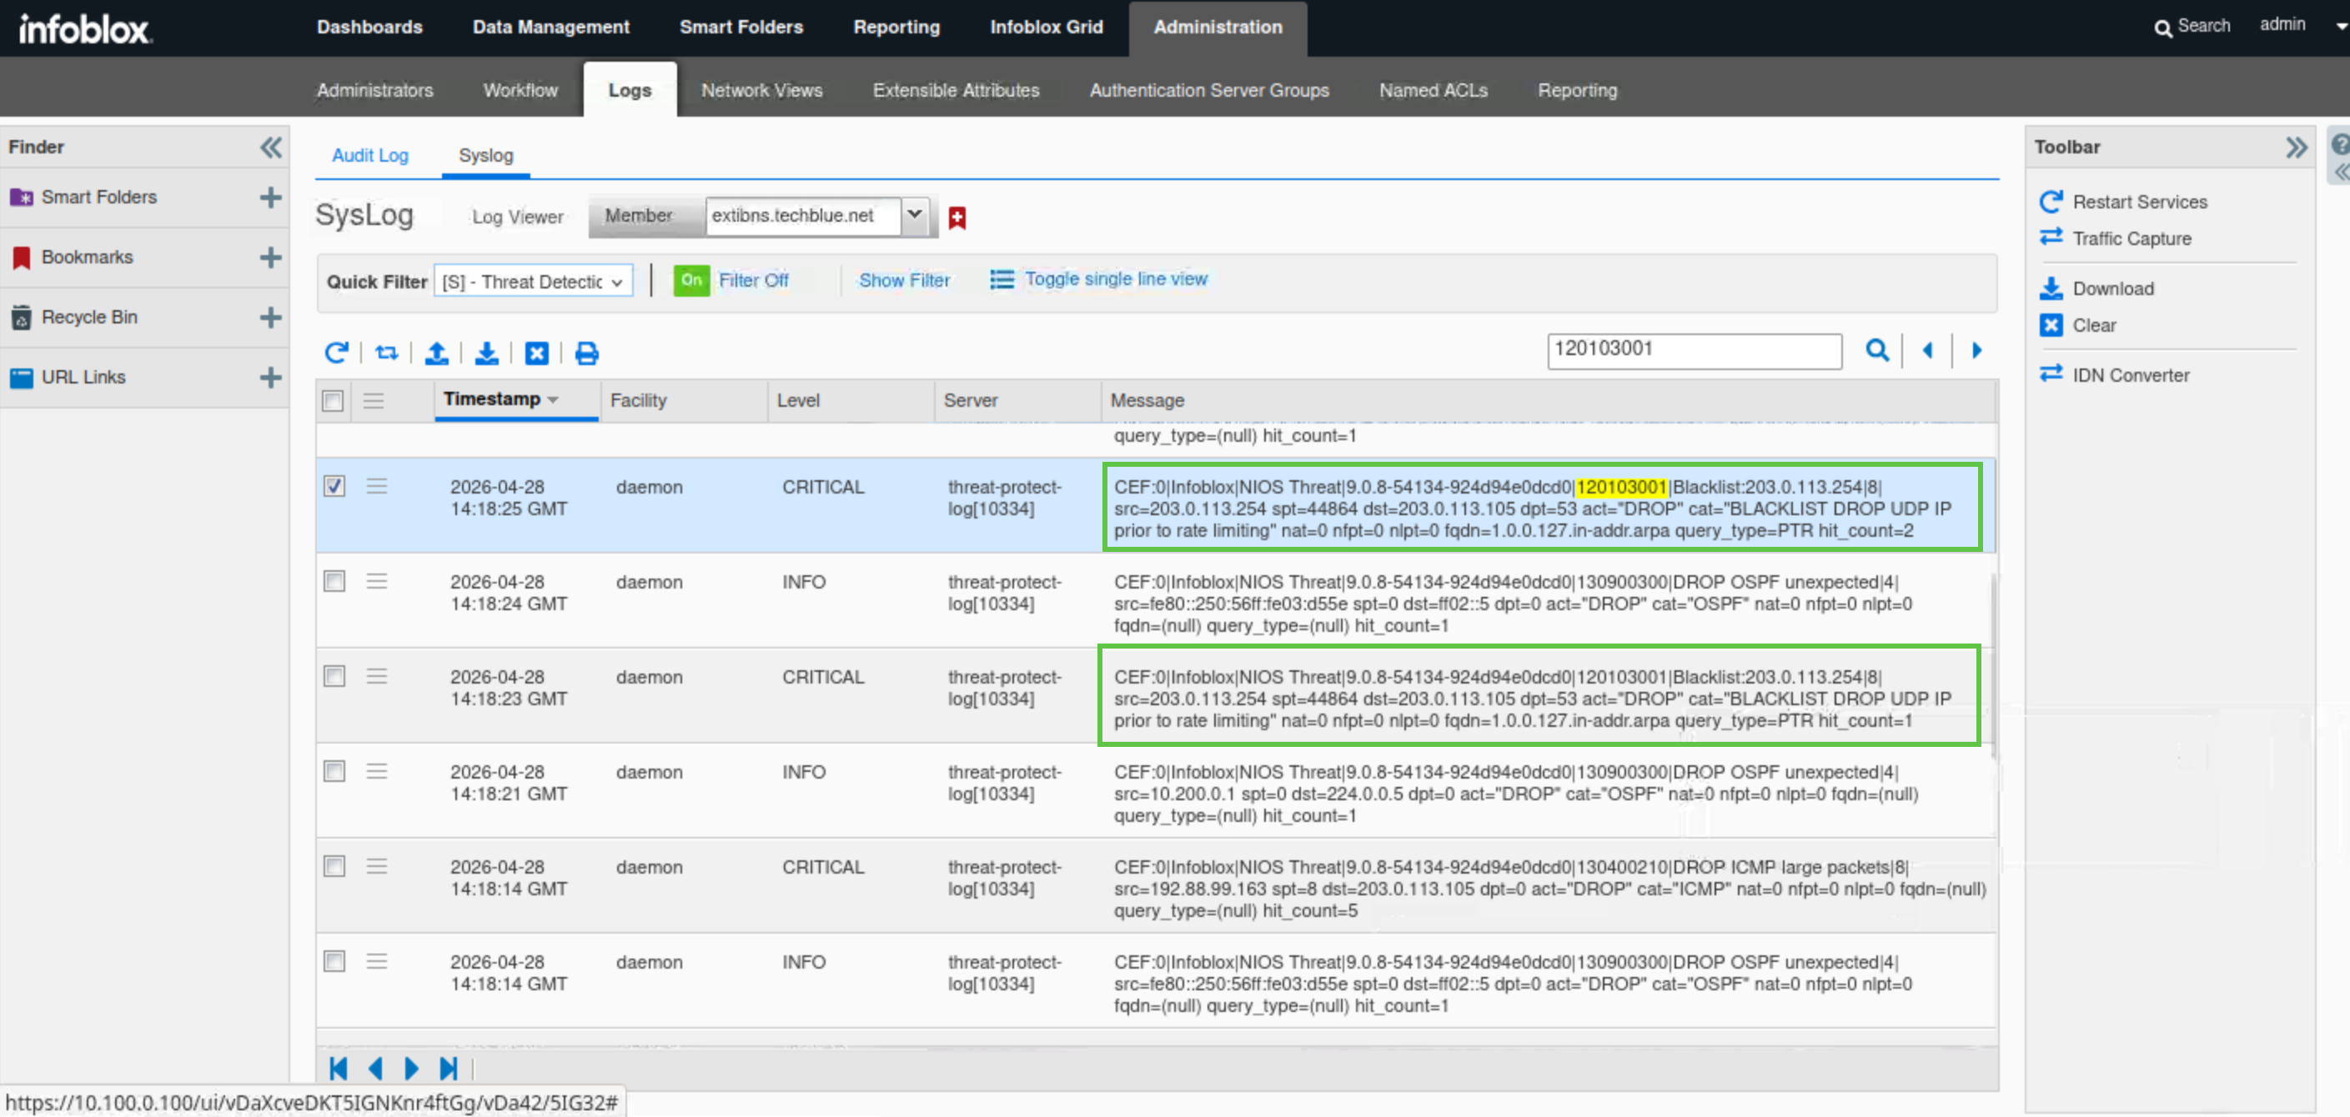Click the Traffic Capture arrows icon
Viewport: 2350px width, 1117px height.
click(x=2051, y=237)
